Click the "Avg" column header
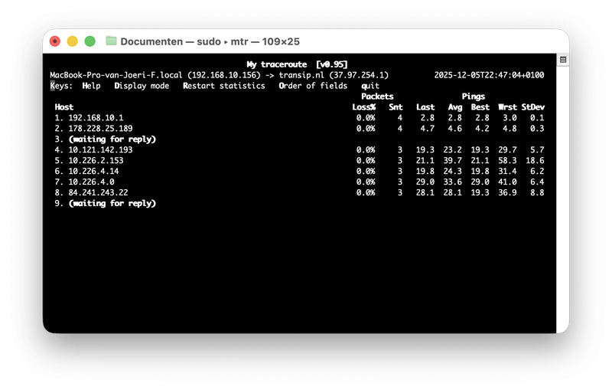 click(455, 107)
